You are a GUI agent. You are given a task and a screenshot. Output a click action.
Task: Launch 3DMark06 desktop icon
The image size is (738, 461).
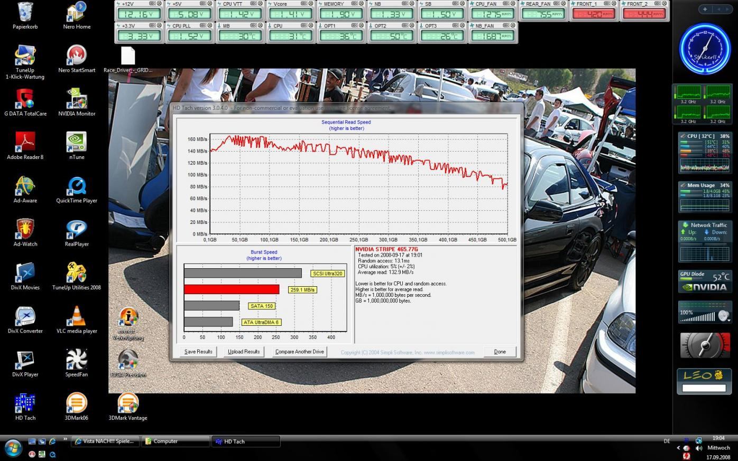click(x=77, y=407)
